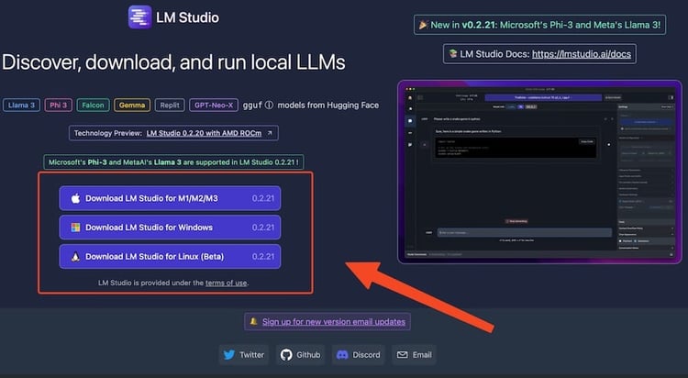The width and height of the screenshot is (688, 378).
Task: Click the Discord icon
Action: (341, 355)
